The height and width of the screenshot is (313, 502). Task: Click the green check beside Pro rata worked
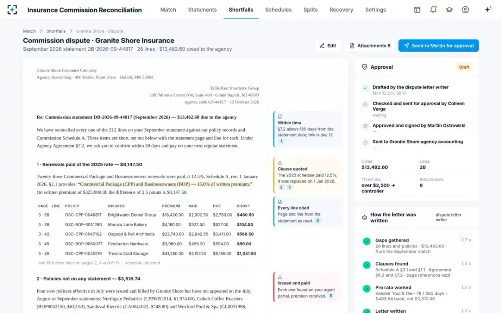[x=366, y=289]
